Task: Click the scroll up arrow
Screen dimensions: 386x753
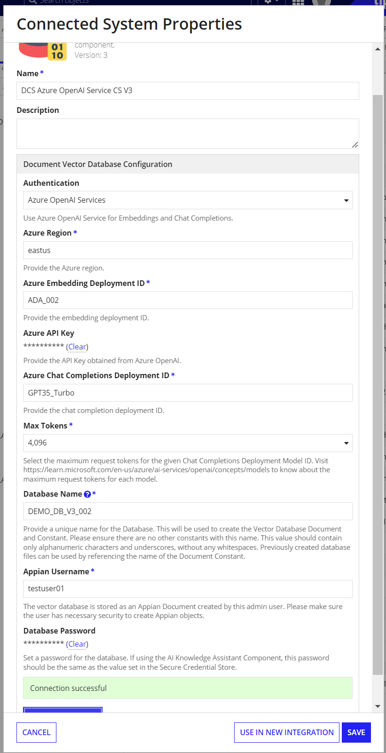Action: click(378, 49)
